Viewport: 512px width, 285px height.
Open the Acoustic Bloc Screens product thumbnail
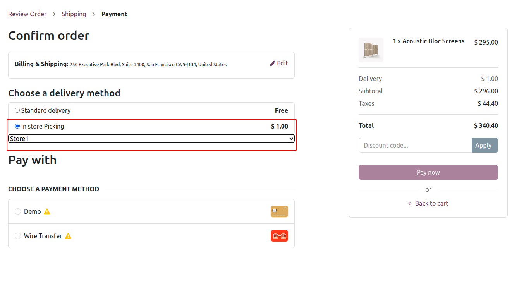coord(371,50)
